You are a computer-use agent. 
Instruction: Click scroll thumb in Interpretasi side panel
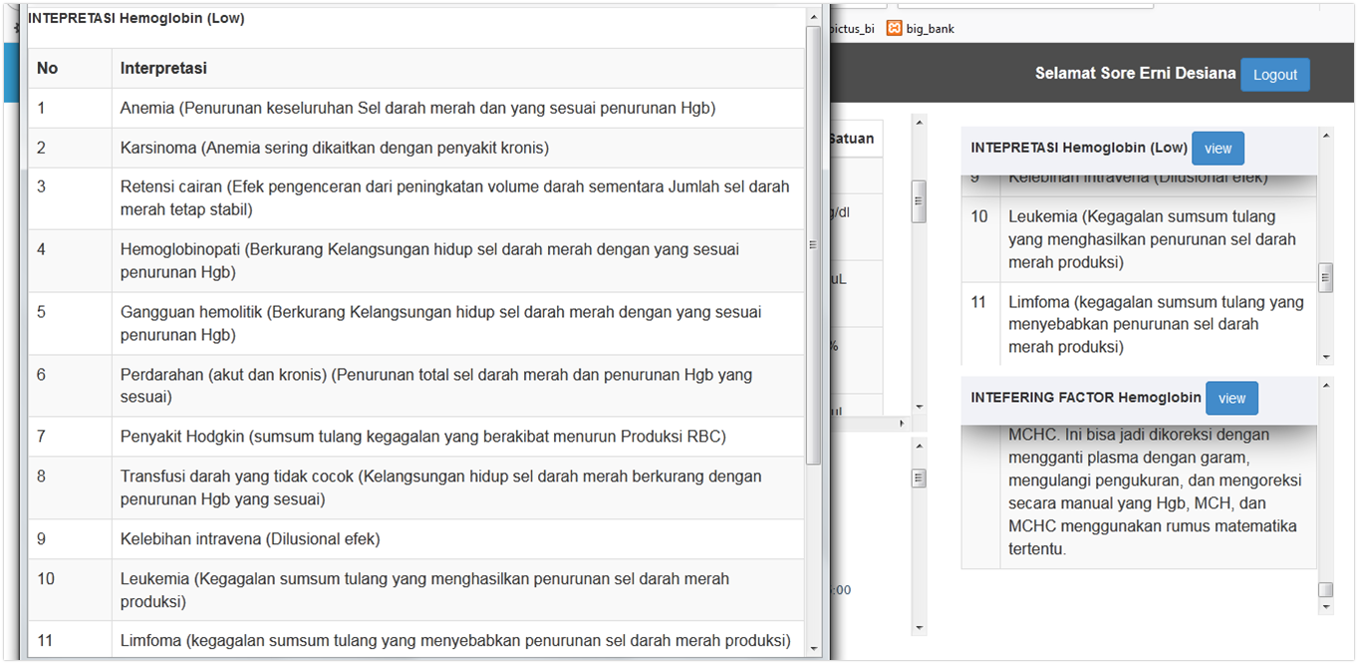(x=1325, y=277)
